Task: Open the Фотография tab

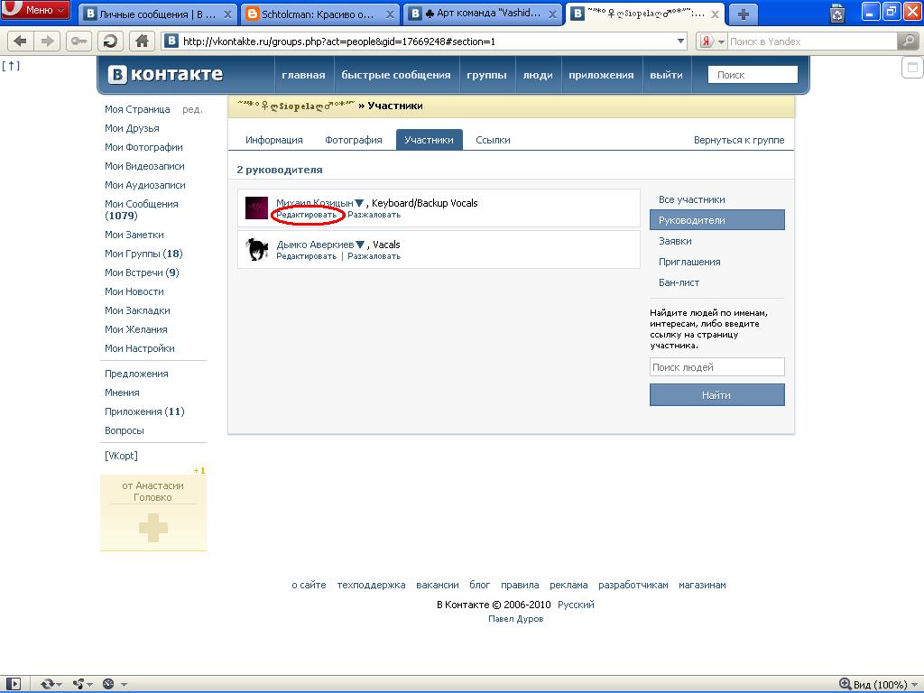Action: 354,140
